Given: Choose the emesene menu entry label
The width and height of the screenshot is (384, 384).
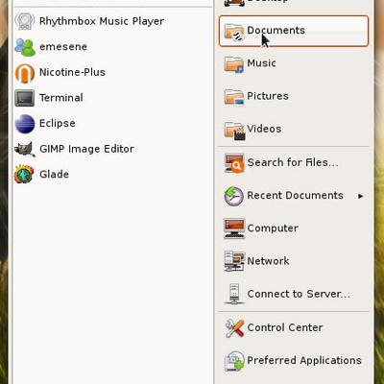Looking at the screenshot, I should pos(63,47).
